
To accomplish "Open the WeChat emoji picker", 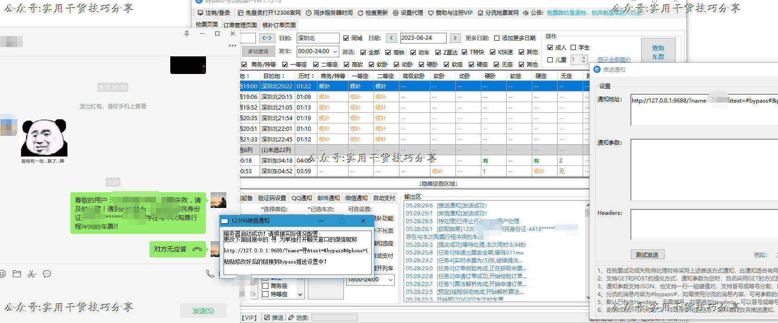I will [2, 274].
